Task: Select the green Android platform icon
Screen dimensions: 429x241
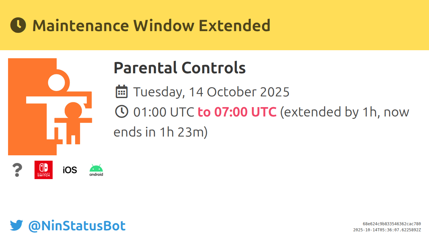Action: coord(96,170)
